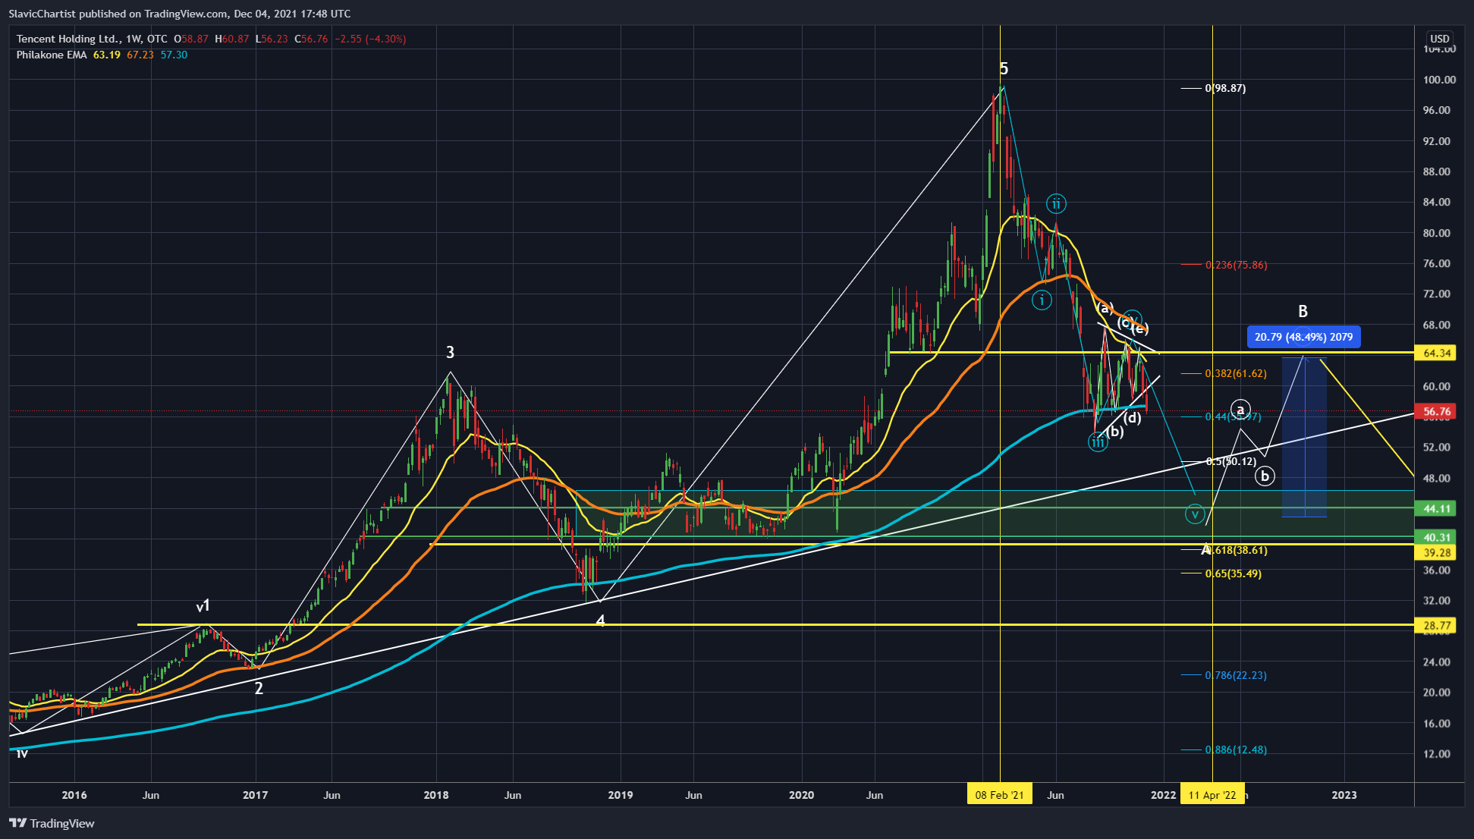
Task: Click the 2018 label on time axis
Action: (x=435, y=795)
